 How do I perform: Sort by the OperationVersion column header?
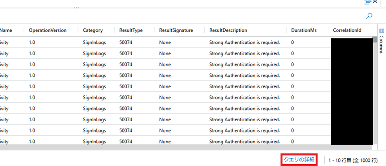(x=48, y=30)
